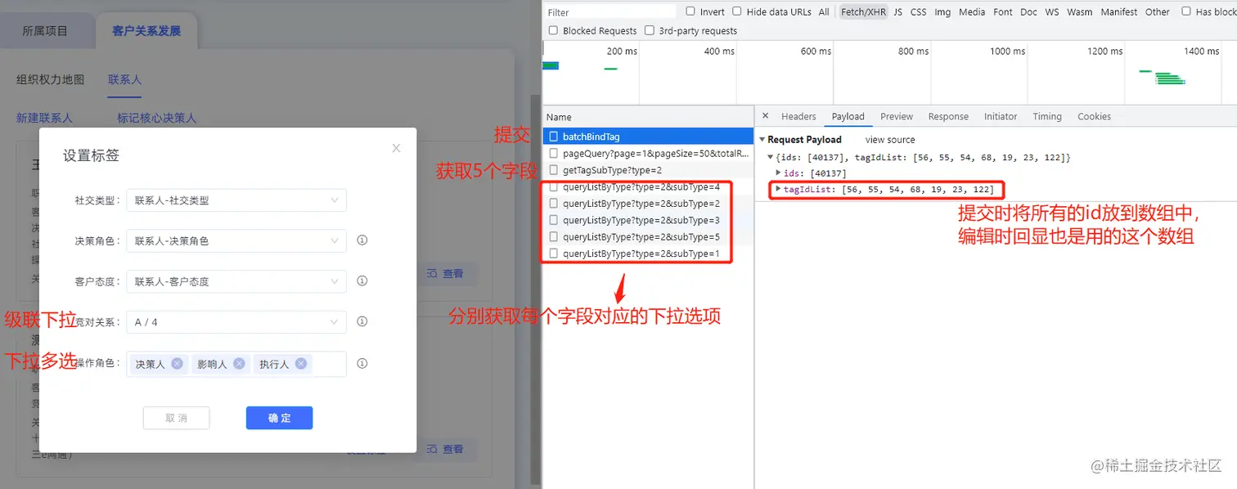Viewport: 1237px width, 489px height.
Task: Open the info icon beside 客户态度
Action: pyautogui.click(x=362, y=280)
